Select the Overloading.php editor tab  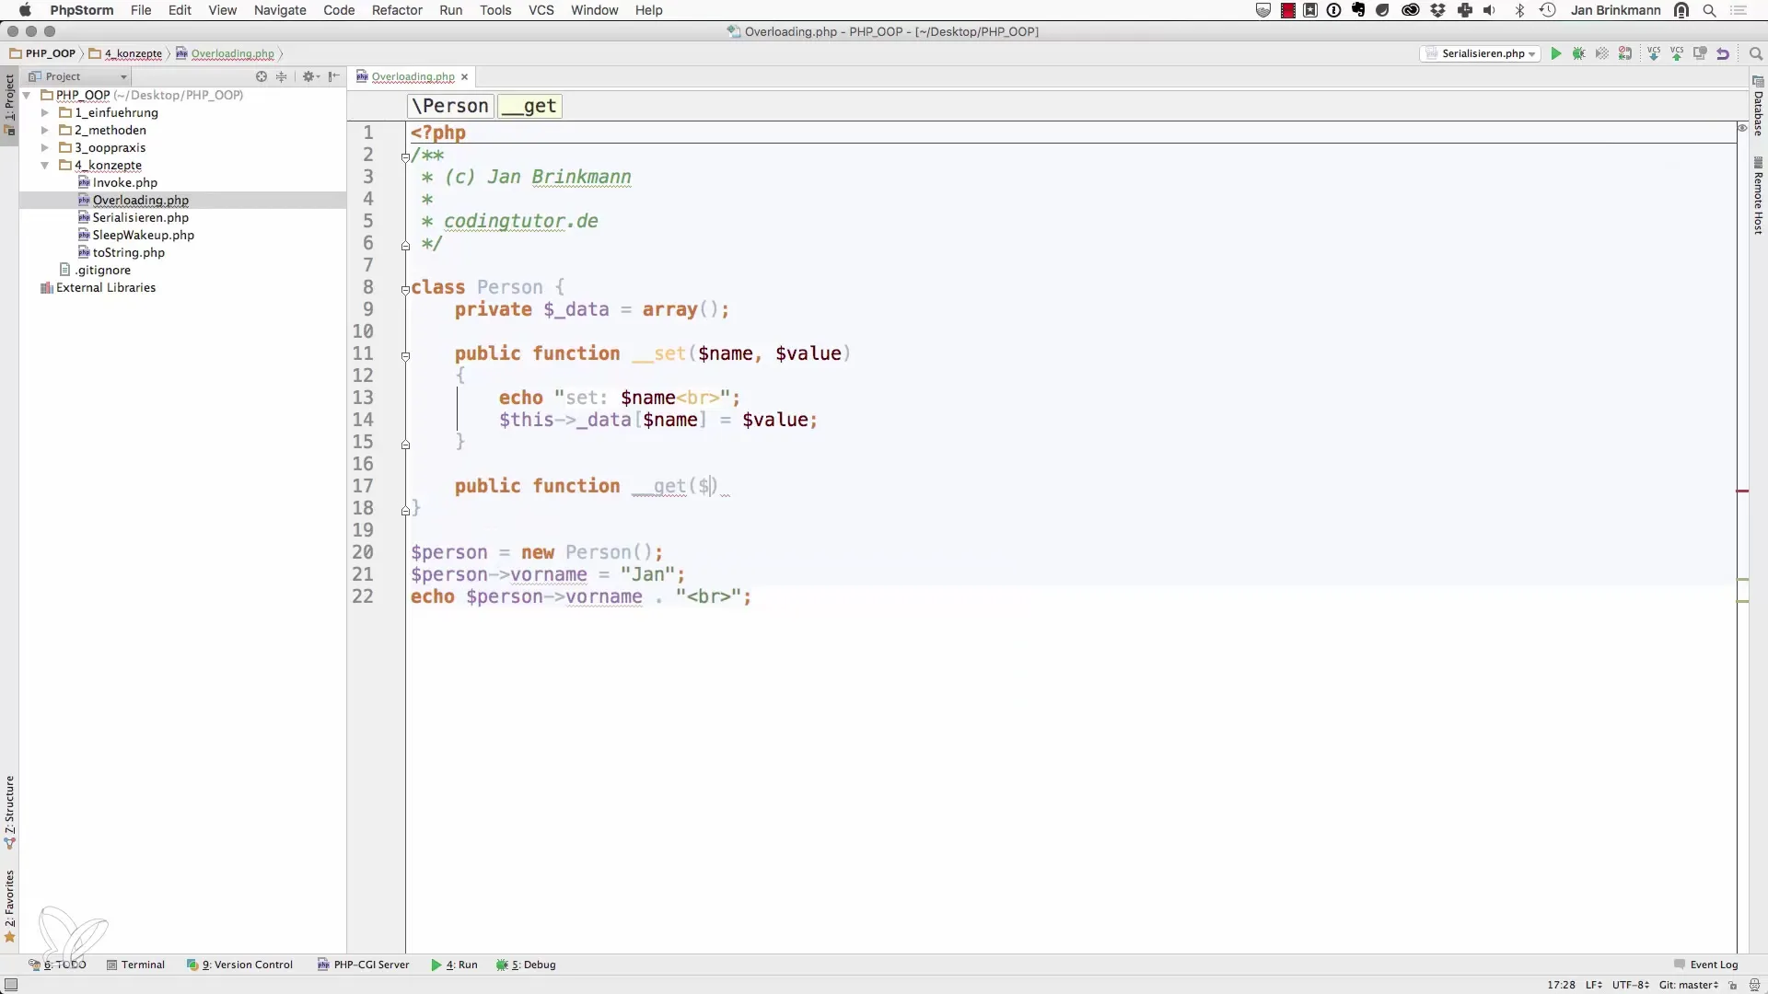pos(413,76)
